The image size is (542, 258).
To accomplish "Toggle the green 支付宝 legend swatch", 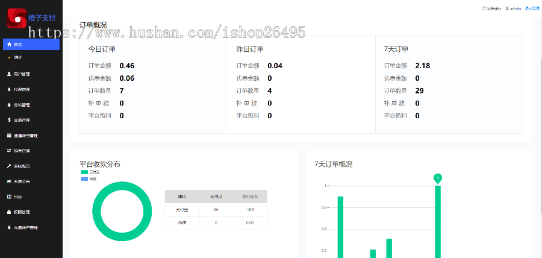I will tap(84, 172).
